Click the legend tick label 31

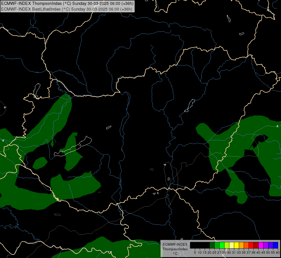tap(234, 253)
